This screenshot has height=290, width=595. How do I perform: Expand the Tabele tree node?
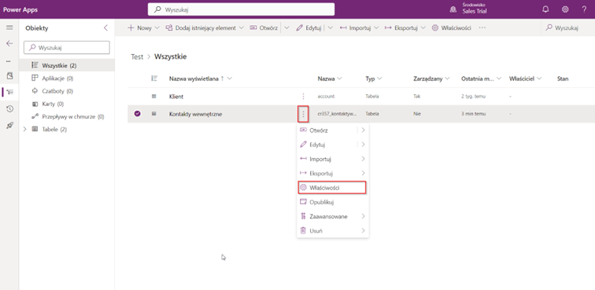(x=25, y=129)
